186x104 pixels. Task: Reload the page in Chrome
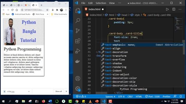tap(12, 10)
